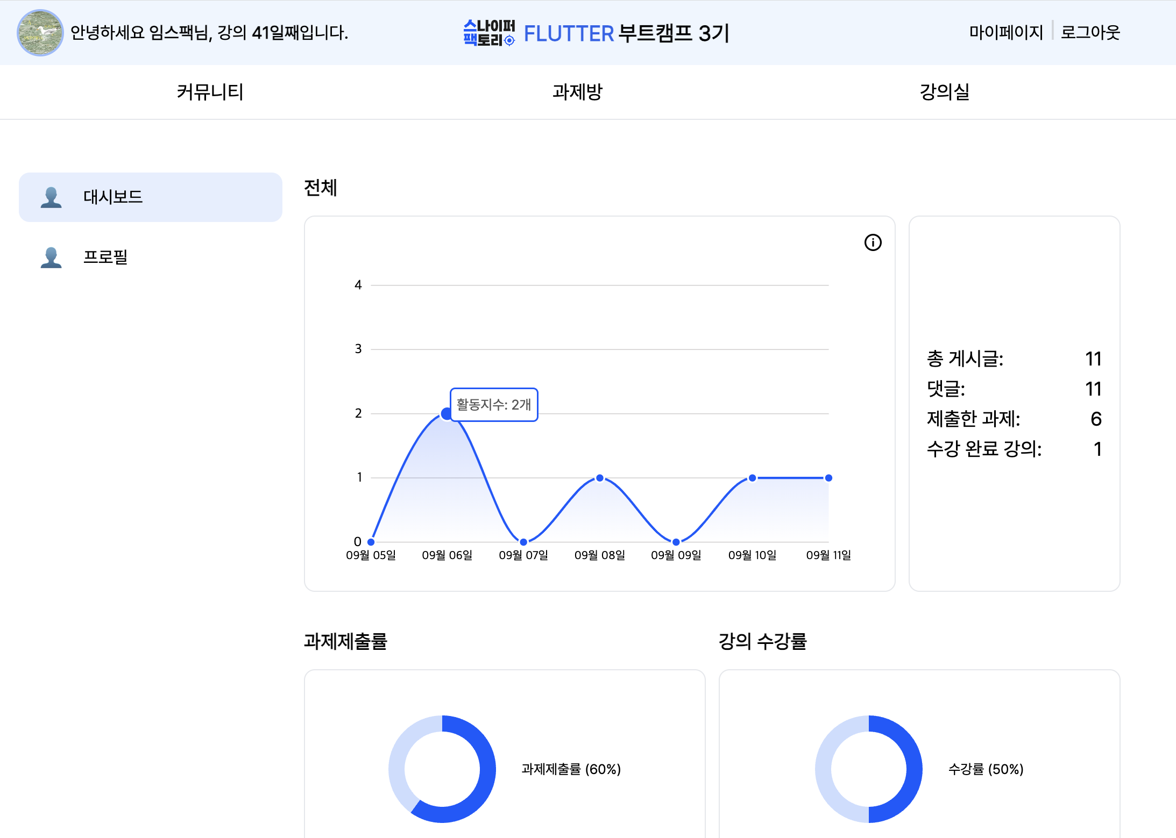Click the profile avatar in the header
This screenshot has height=838, width=1176.
40,33
